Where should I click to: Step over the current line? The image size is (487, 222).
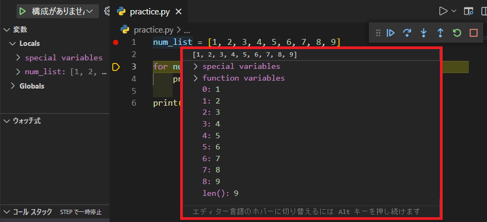pos(407,33)
